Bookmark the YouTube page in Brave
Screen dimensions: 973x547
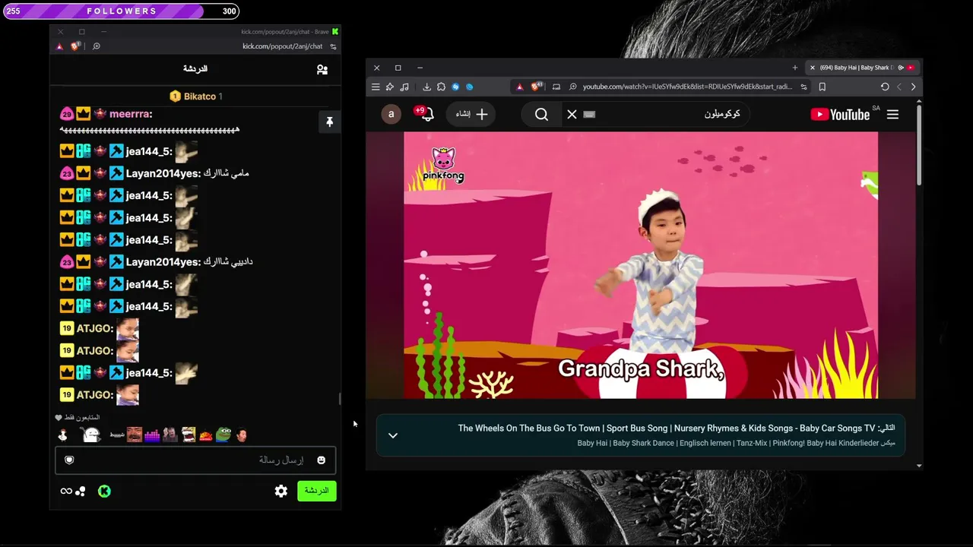coord(822,87)
